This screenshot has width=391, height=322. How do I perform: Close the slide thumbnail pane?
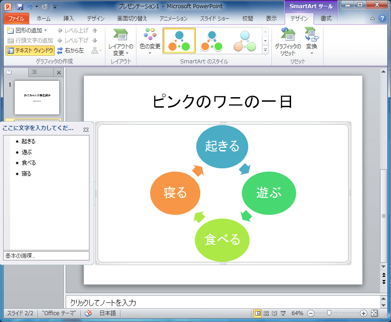(x=59, y=73)
